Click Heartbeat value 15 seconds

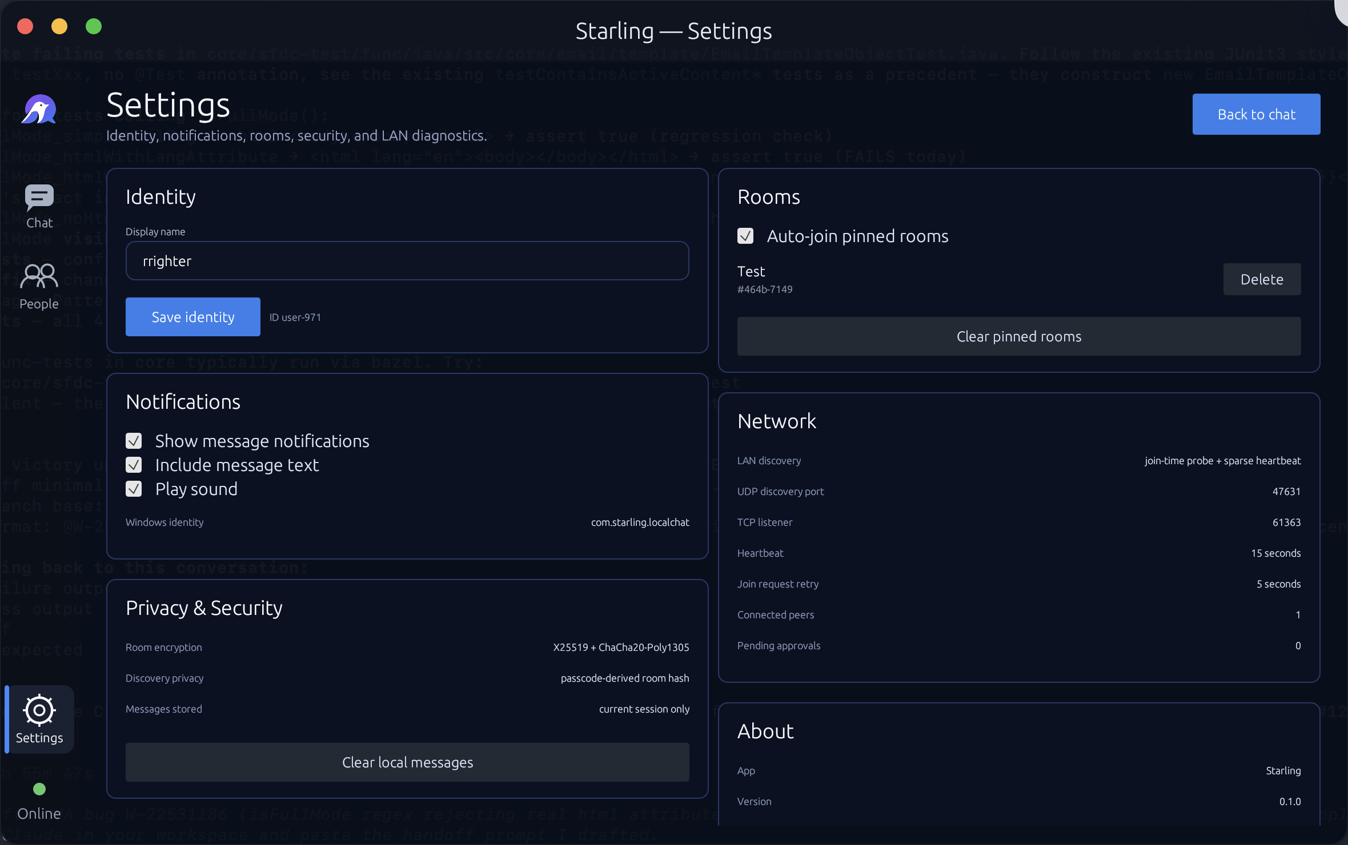(1276, 553)
